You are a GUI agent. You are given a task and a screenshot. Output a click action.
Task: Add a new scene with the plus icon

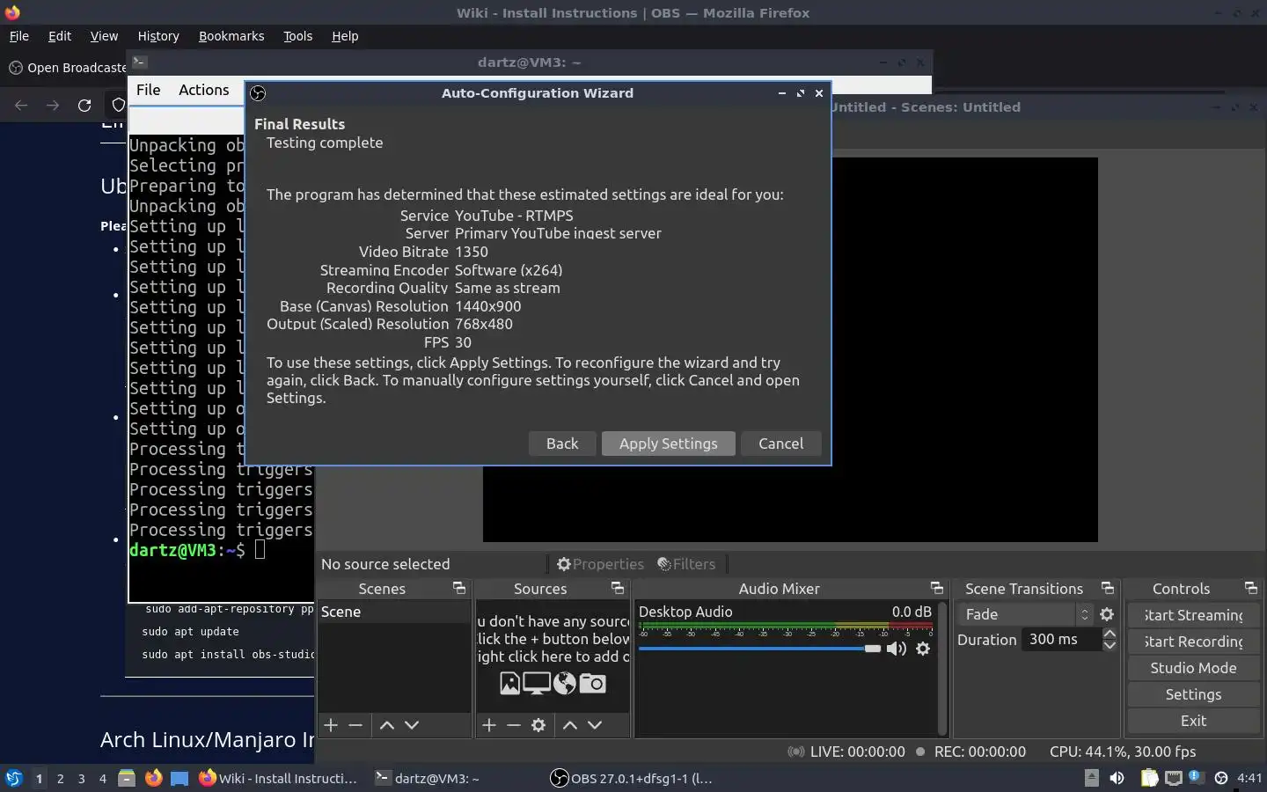(x=331, y=725)
